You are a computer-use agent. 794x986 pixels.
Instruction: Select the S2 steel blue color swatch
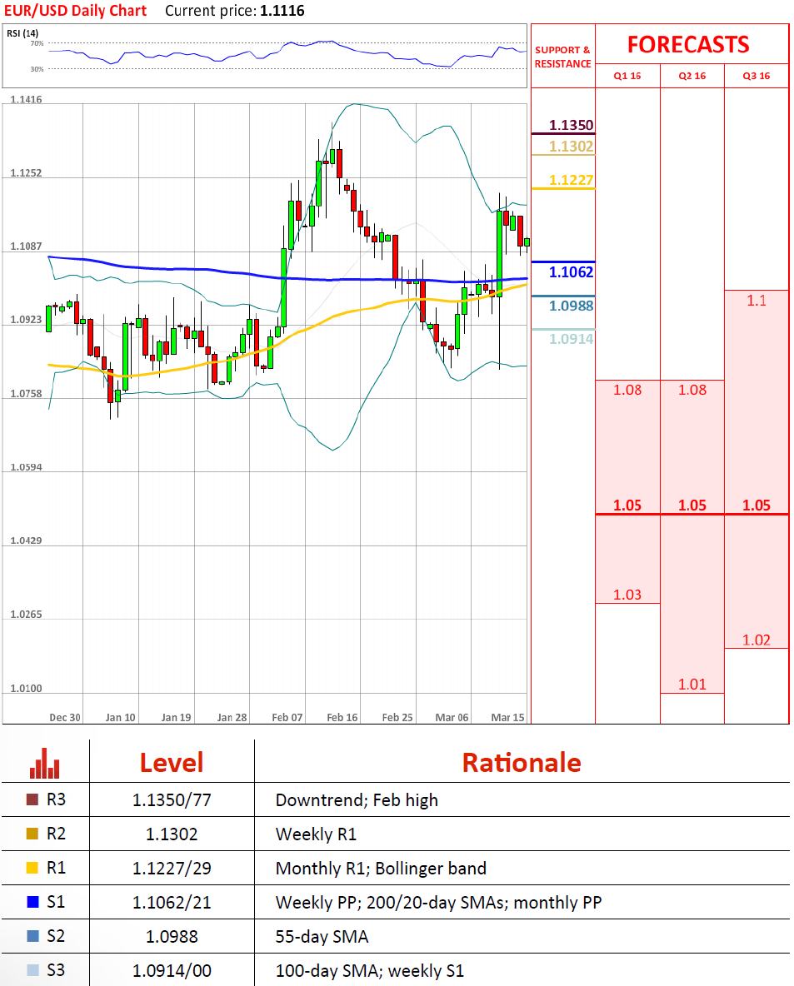tap(32, 936)
